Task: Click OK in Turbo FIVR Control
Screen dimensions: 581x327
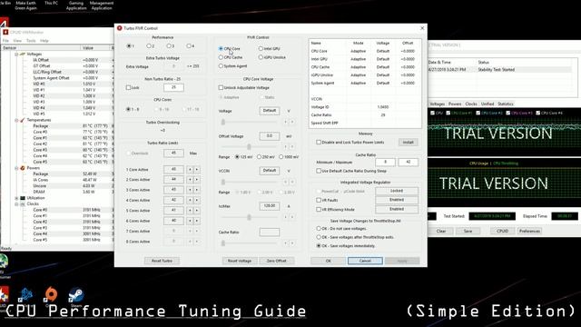Action: tap(328, 261)
